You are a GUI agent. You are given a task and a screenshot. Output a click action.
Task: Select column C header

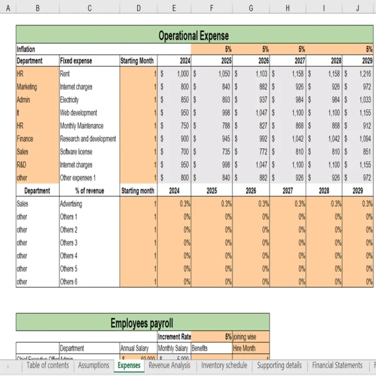point(90,8)
